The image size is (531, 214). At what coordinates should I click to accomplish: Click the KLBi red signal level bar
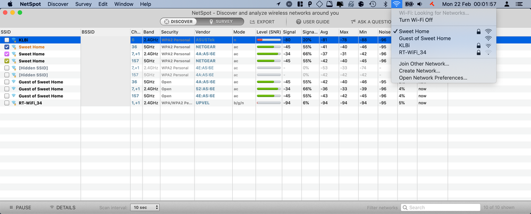tap(268, 40)
